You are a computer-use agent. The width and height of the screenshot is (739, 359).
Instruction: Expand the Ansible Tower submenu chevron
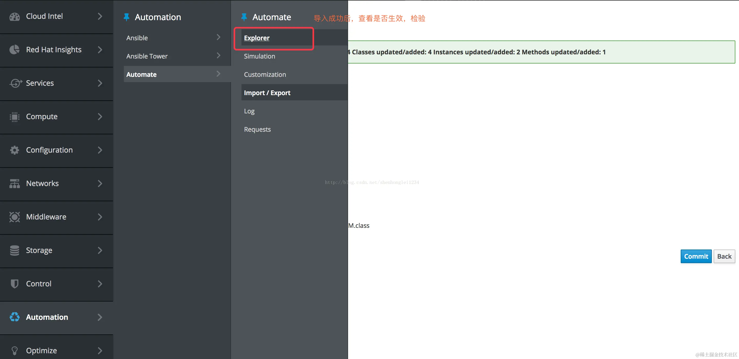(218, 56)
